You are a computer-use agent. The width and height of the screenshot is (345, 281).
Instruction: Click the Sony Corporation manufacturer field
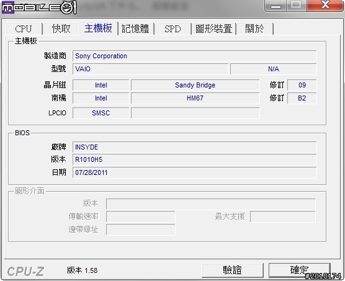[194, 56]
